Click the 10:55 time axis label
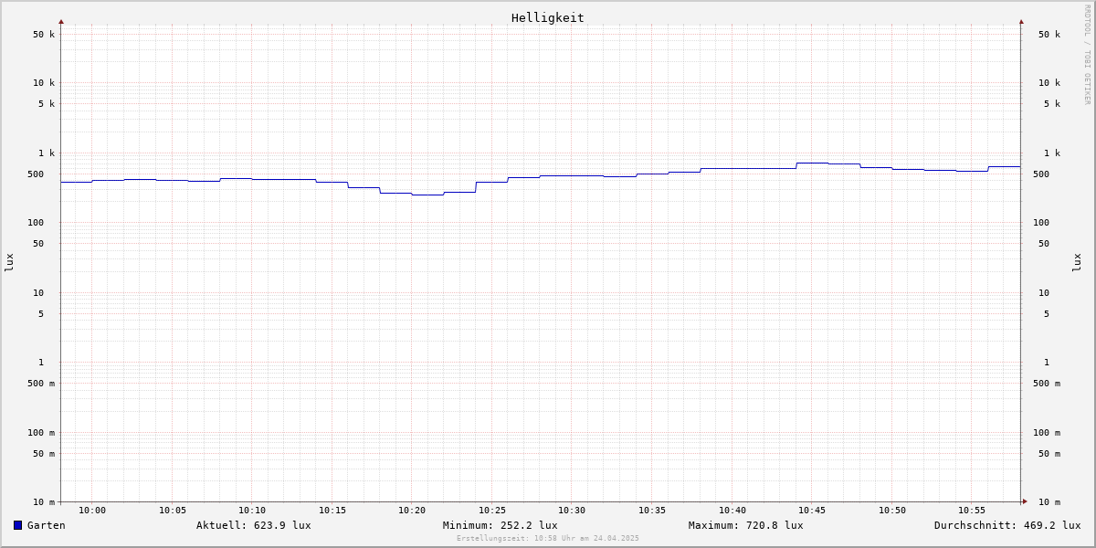Viewport: 1096px width, 548px height. [x=972, y=511]
